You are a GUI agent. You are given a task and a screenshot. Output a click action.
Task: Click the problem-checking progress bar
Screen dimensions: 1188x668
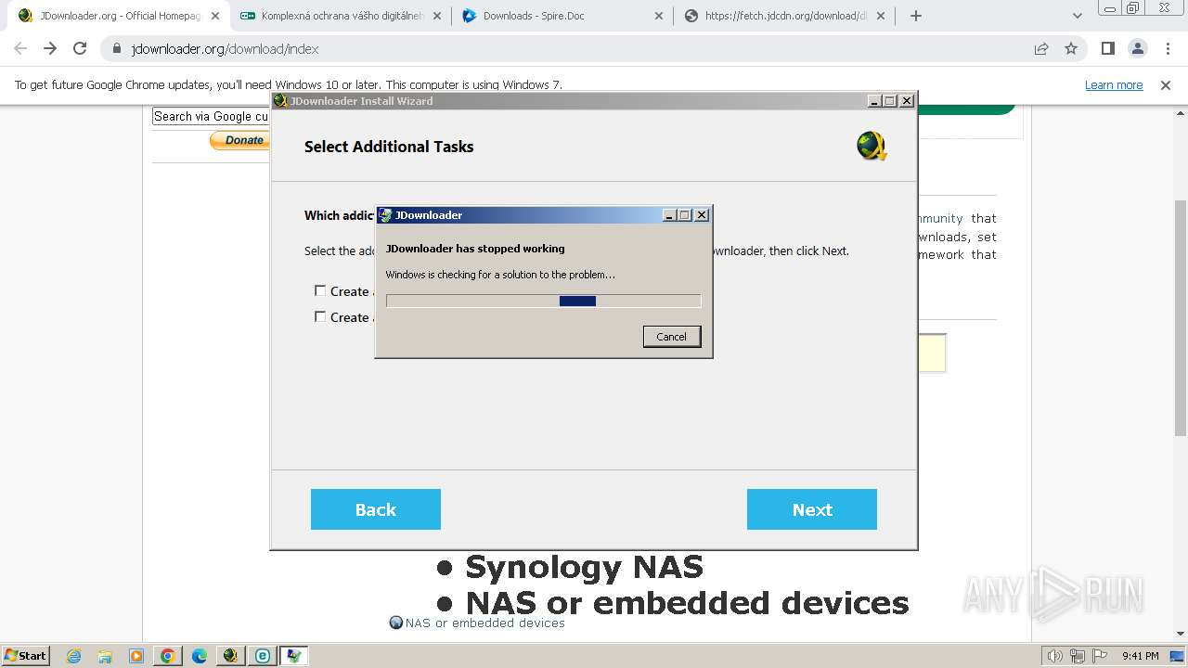(x=544, y=301)
